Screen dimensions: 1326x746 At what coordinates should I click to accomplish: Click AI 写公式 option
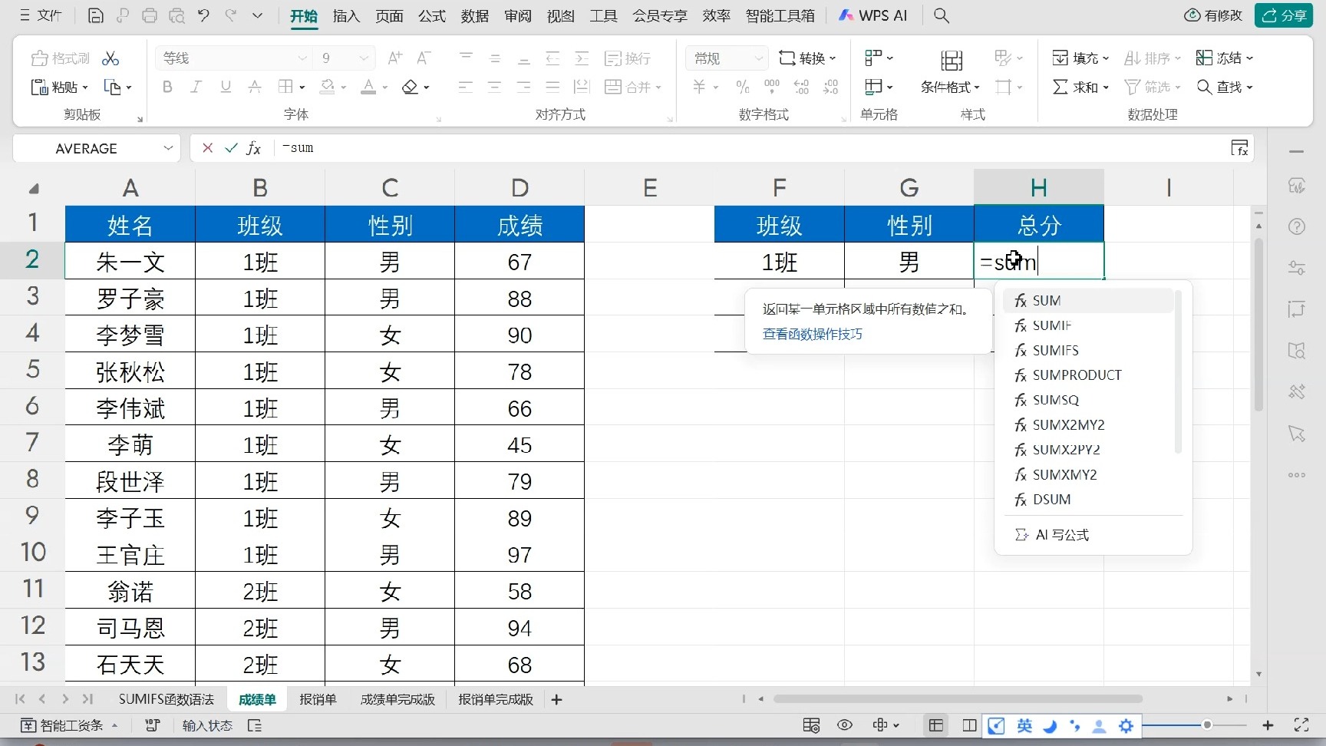[x=1053, y=535]
